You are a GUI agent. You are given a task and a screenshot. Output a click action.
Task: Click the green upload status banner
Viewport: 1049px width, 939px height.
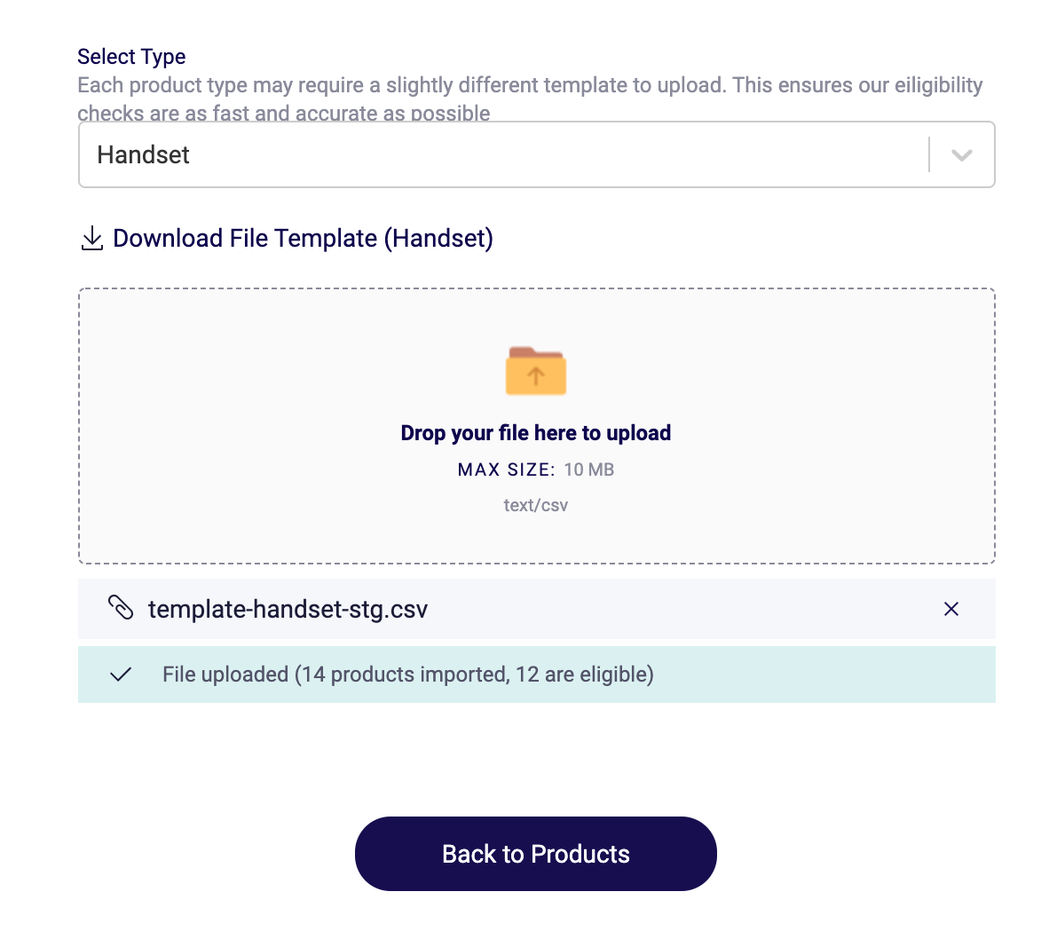click(x=537, y=675)
